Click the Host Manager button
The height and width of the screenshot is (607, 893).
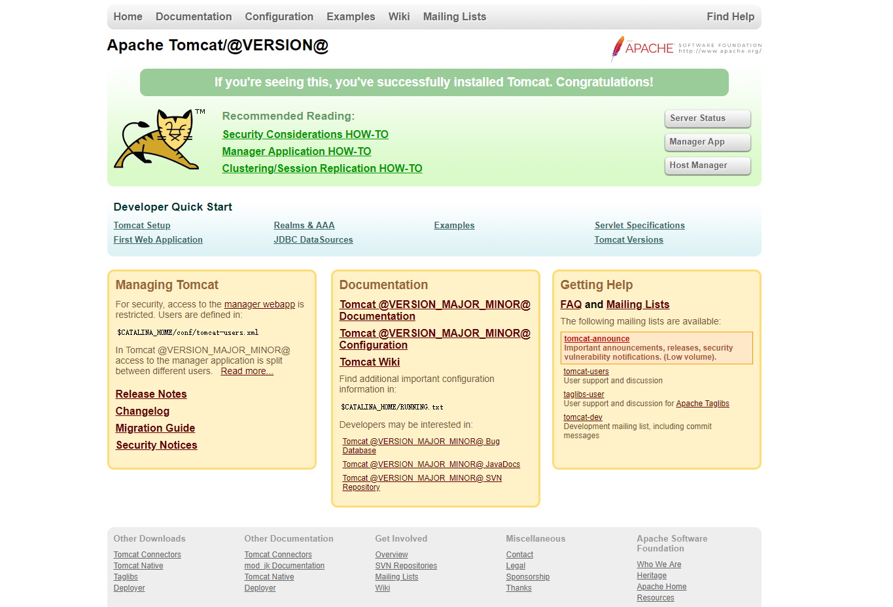tap(707, 165)
